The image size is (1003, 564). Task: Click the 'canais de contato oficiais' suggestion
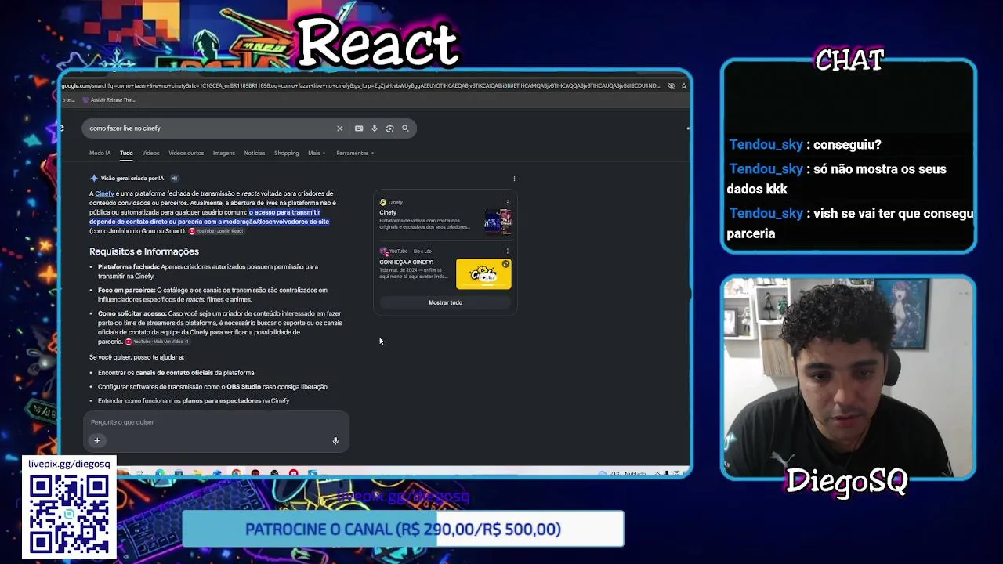point(174,373)
